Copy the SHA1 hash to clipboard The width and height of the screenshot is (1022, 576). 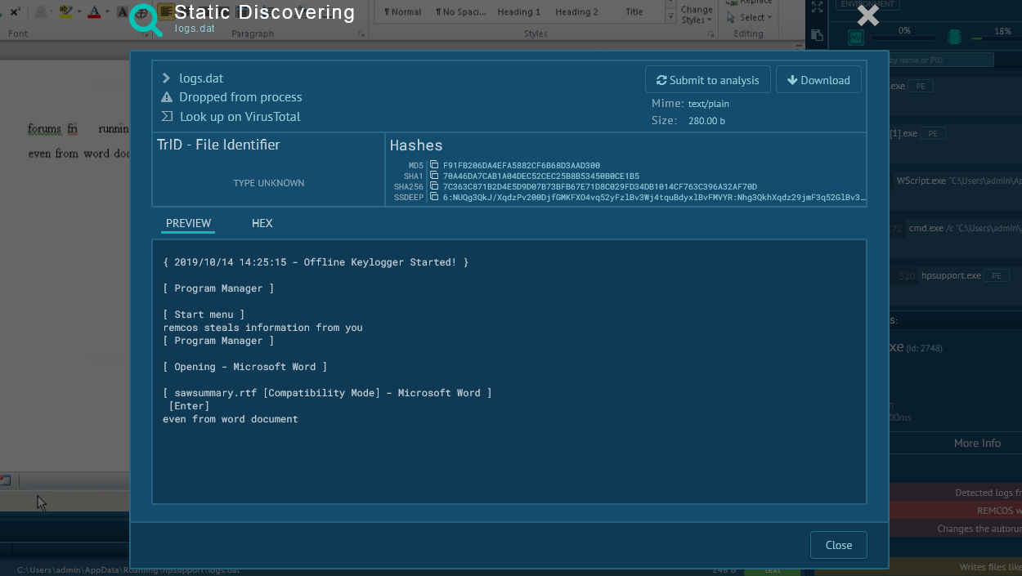pos(434,176)
